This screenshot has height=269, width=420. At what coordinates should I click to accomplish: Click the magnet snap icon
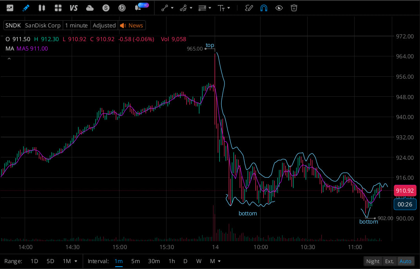(264, 8)
